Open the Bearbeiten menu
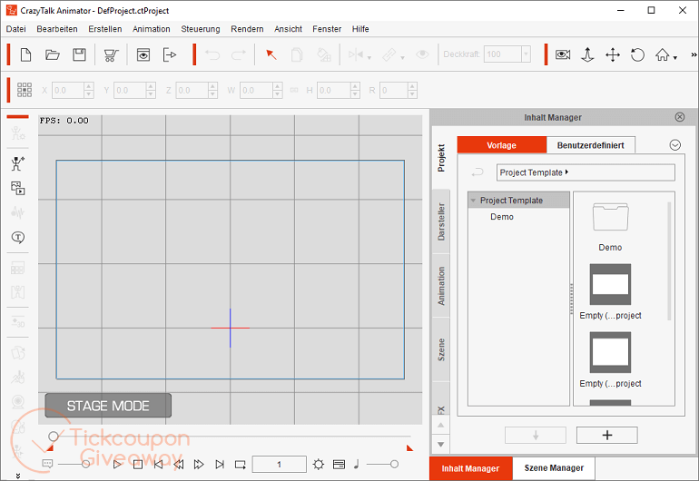 57,29
